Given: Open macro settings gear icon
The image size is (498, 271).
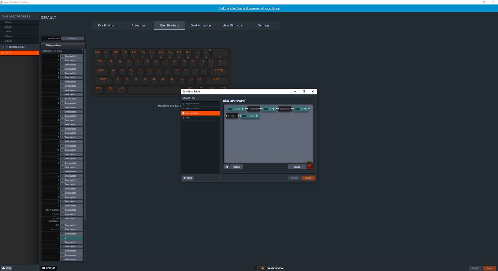Looking at the screenshot, I should [227, 167].
